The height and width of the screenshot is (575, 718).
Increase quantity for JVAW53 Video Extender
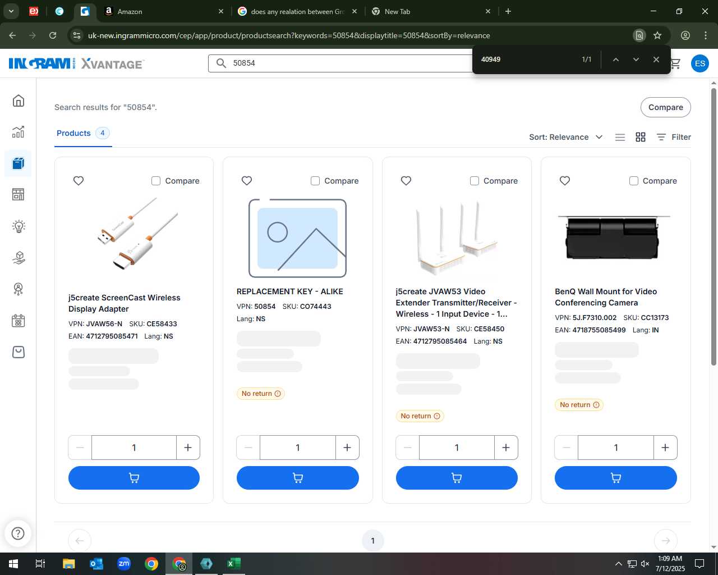coord(506,448)
